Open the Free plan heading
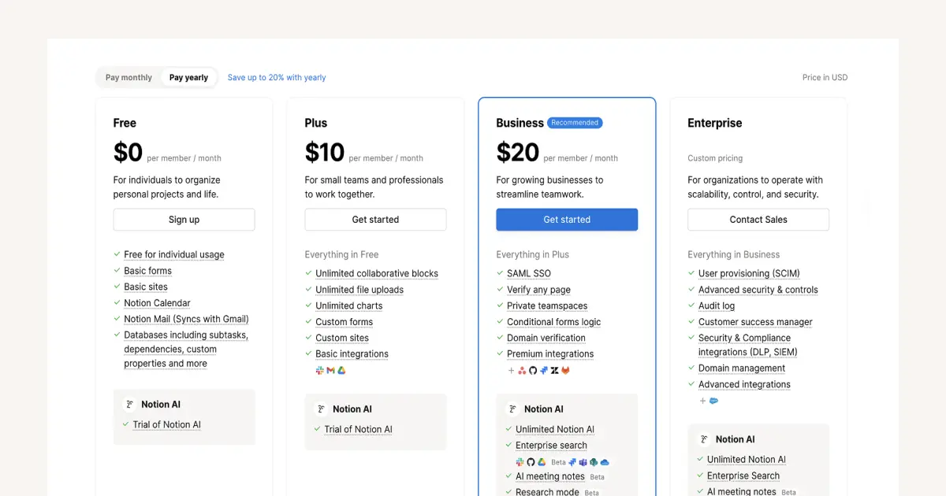The width and height of the screenshot is (946, 496). point(124,123)
